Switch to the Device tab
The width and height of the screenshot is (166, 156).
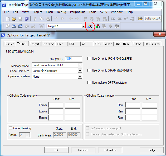coord(9,44)
